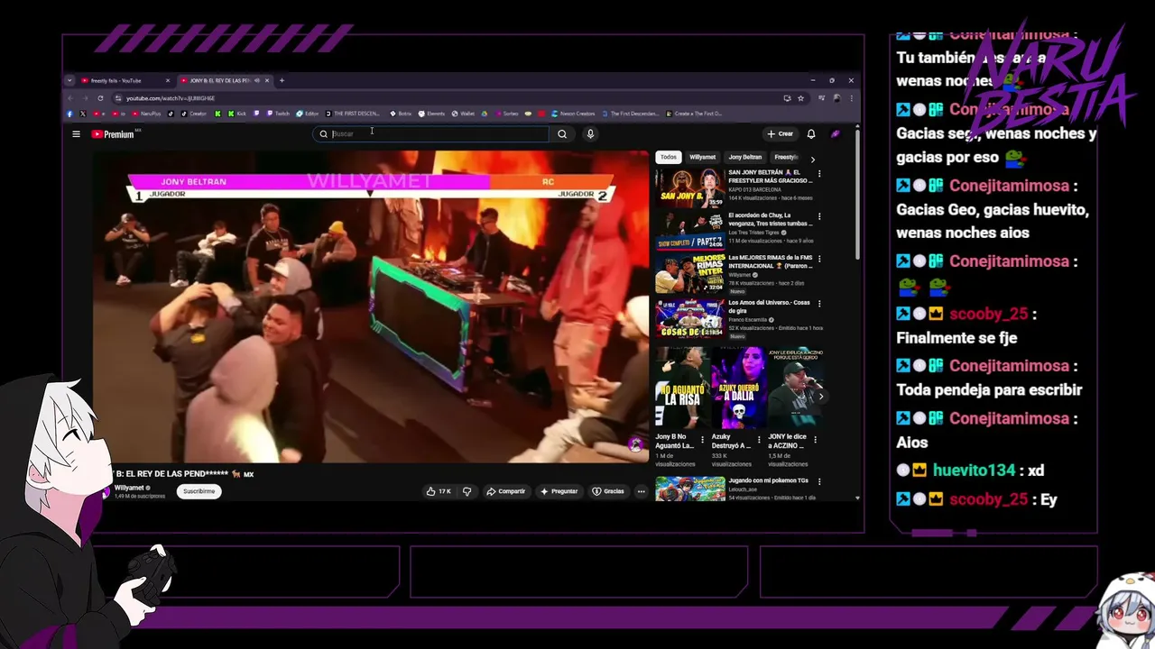This screenshot has height=649, width=1155.
Task: Click the Crear button
Action: [x=781, y=134]
